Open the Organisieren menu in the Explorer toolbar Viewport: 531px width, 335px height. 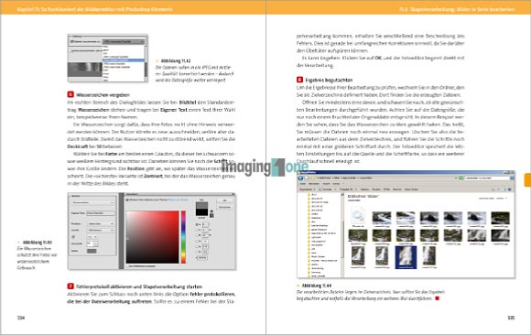click(x=307, y=189)
